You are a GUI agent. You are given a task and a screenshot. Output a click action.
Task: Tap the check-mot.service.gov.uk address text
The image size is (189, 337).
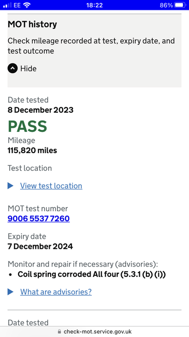pos(97,332)
